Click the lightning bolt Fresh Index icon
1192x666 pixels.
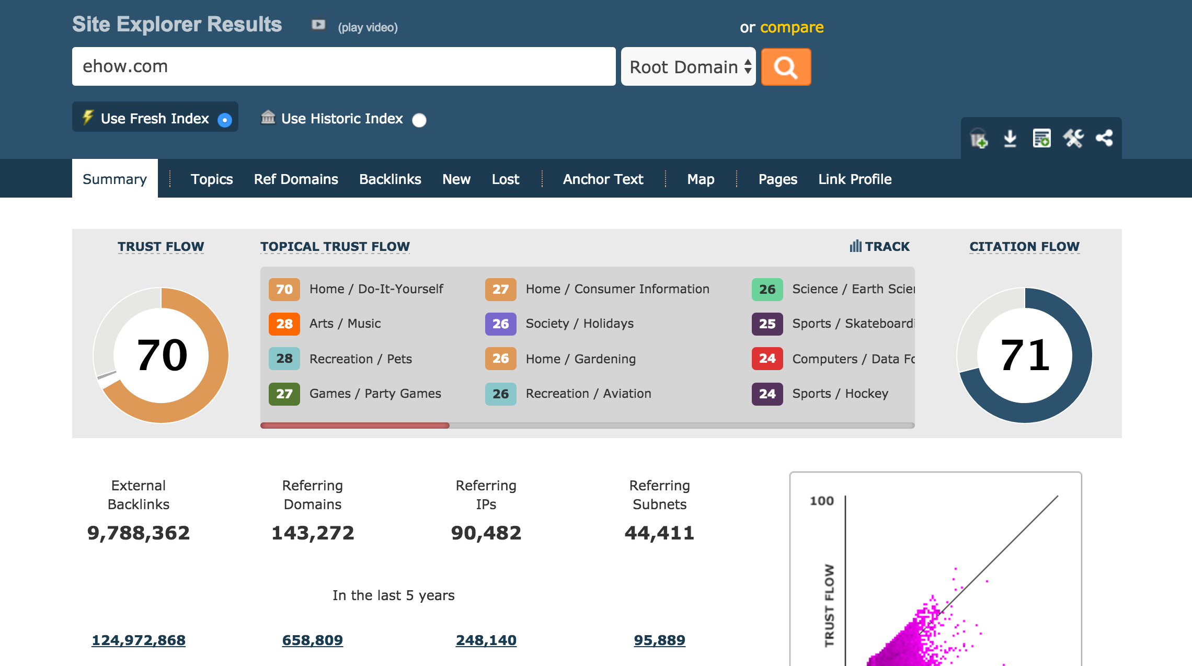coord(88,117)
